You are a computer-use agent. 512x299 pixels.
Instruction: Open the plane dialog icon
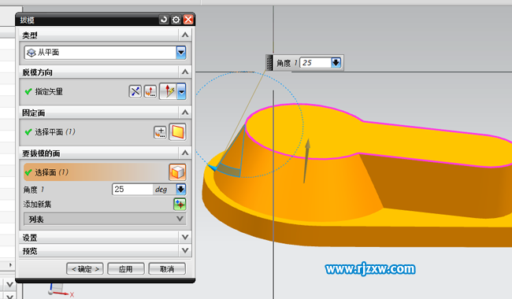click(160, 132)
